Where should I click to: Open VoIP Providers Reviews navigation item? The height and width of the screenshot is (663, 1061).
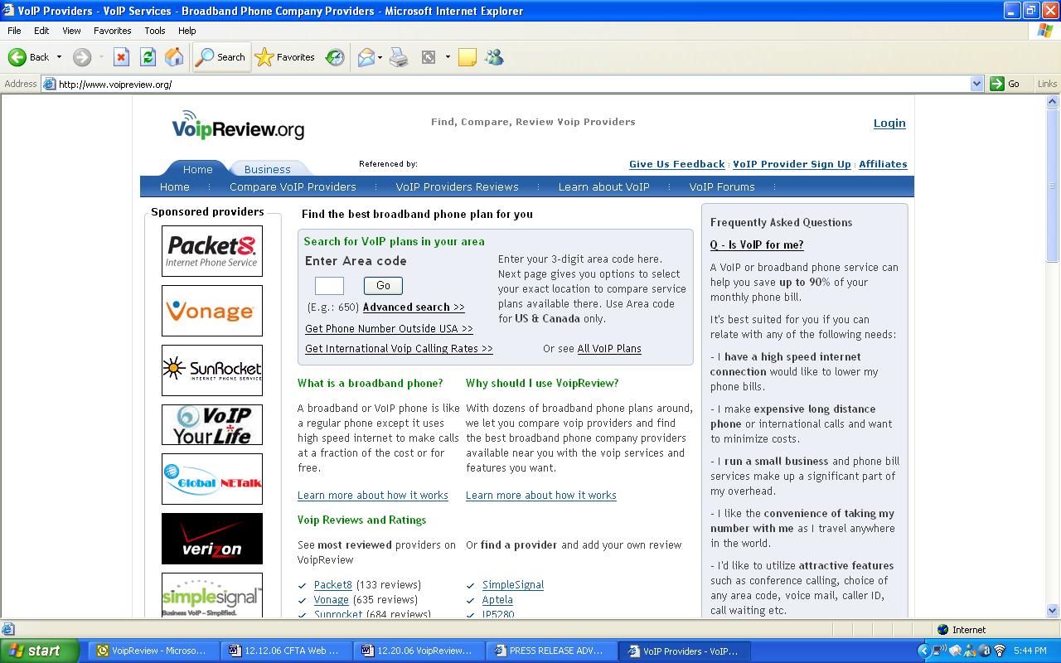tap(458, 187)
